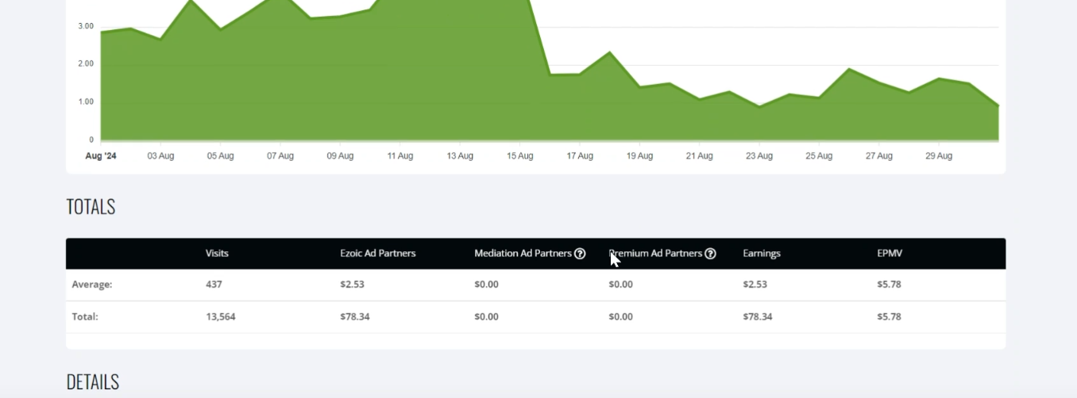The height and width of the screenshot is (398, 1077).
Task: Select the $78.34 under Ezoic Ad Partners
Action: pos(355,316)
